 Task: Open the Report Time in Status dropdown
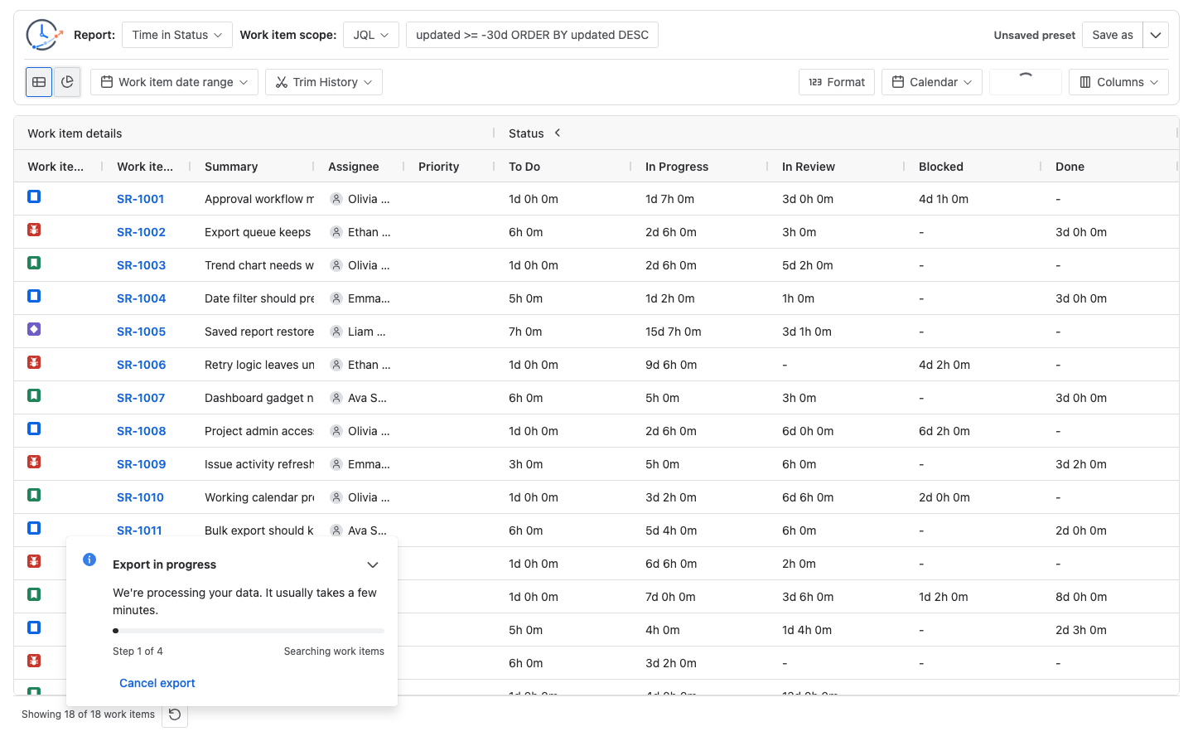(x=177, y=35)
